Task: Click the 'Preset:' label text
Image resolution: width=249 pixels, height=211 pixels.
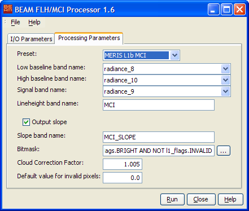Action: 27,54
